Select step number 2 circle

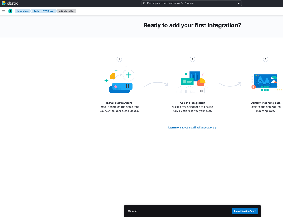pyautogui.click(x=192, y=59)
